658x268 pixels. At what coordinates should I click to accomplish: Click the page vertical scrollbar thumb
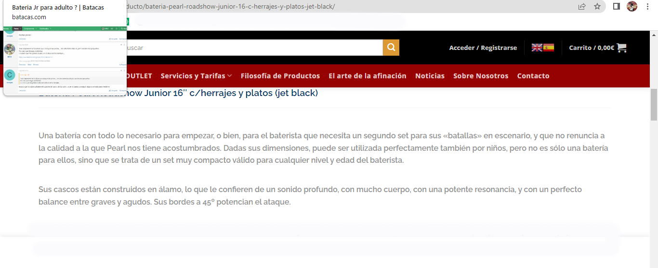click(x=654, y=104)
